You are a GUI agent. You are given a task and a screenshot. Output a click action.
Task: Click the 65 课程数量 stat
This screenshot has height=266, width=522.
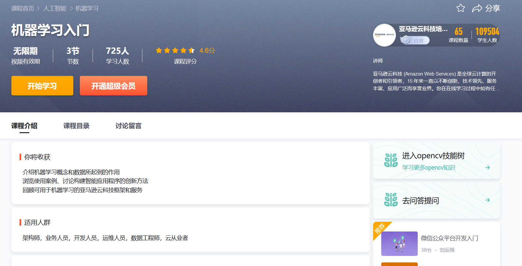(458, 35)
